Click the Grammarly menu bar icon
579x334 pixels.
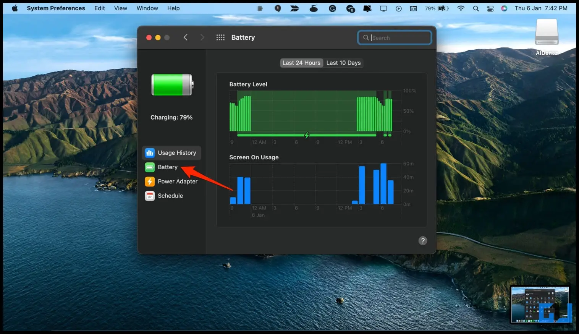coord(332,8)
